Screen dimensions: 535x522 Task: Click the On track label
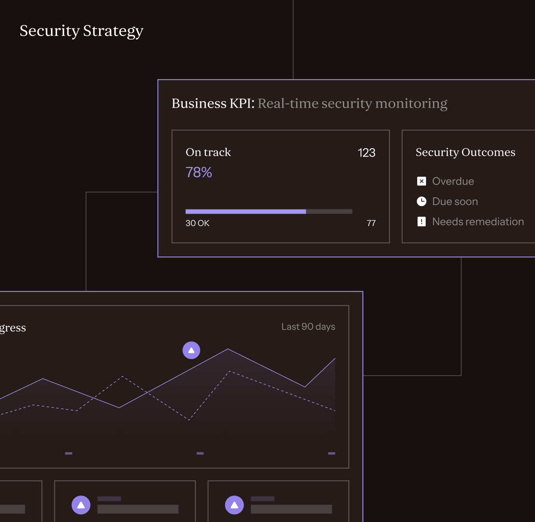coord(208,152)
